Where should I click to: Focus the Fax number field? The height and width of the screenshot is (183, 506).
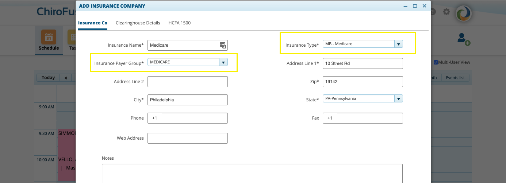pos(363,118)
